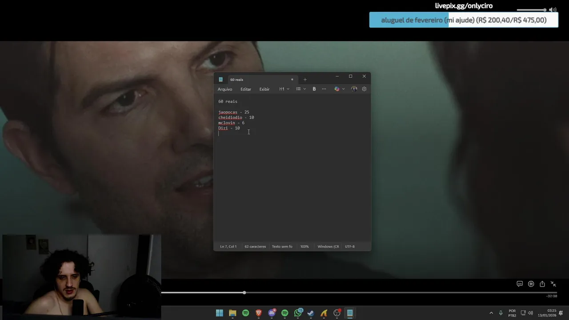
Task: Click the account profile picture in Notepad
Action: point(354,89)
